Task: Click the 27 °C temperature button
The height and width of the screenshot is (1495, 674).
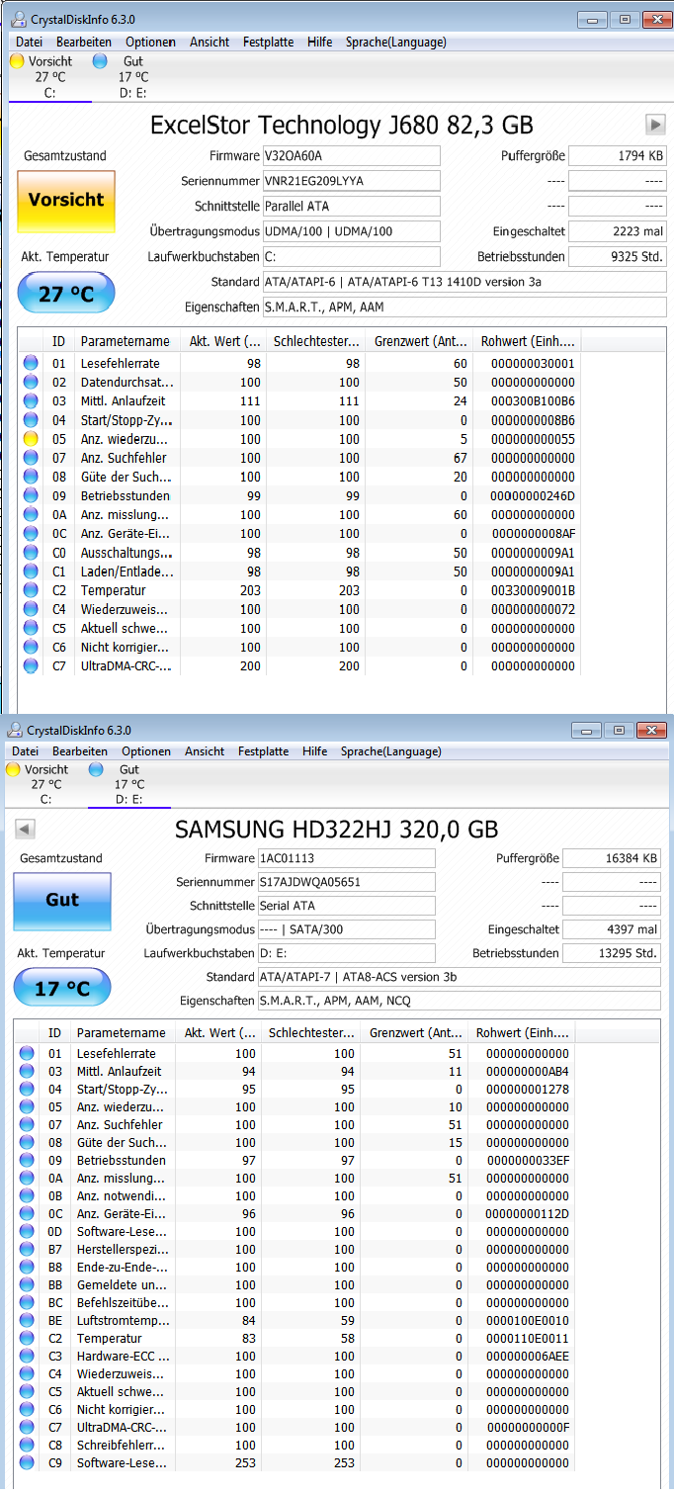Action: [66, 294]
